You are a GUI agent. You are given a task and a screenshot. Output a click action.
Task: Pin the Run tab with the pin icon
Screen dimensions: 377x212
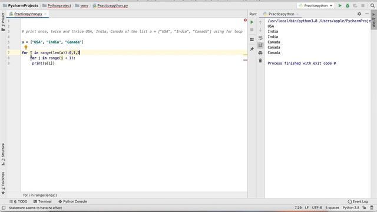click(x=252, y=49)
